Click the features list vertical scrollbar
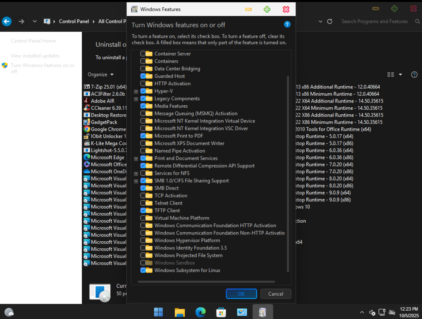This screenshot has height=319, width=422. (x=288, y=172)
